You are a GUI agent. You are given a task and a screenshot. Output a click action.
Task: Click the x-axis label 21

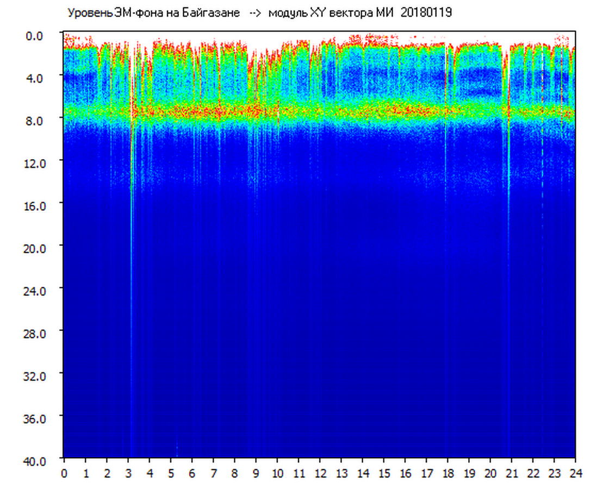[512, 473]
